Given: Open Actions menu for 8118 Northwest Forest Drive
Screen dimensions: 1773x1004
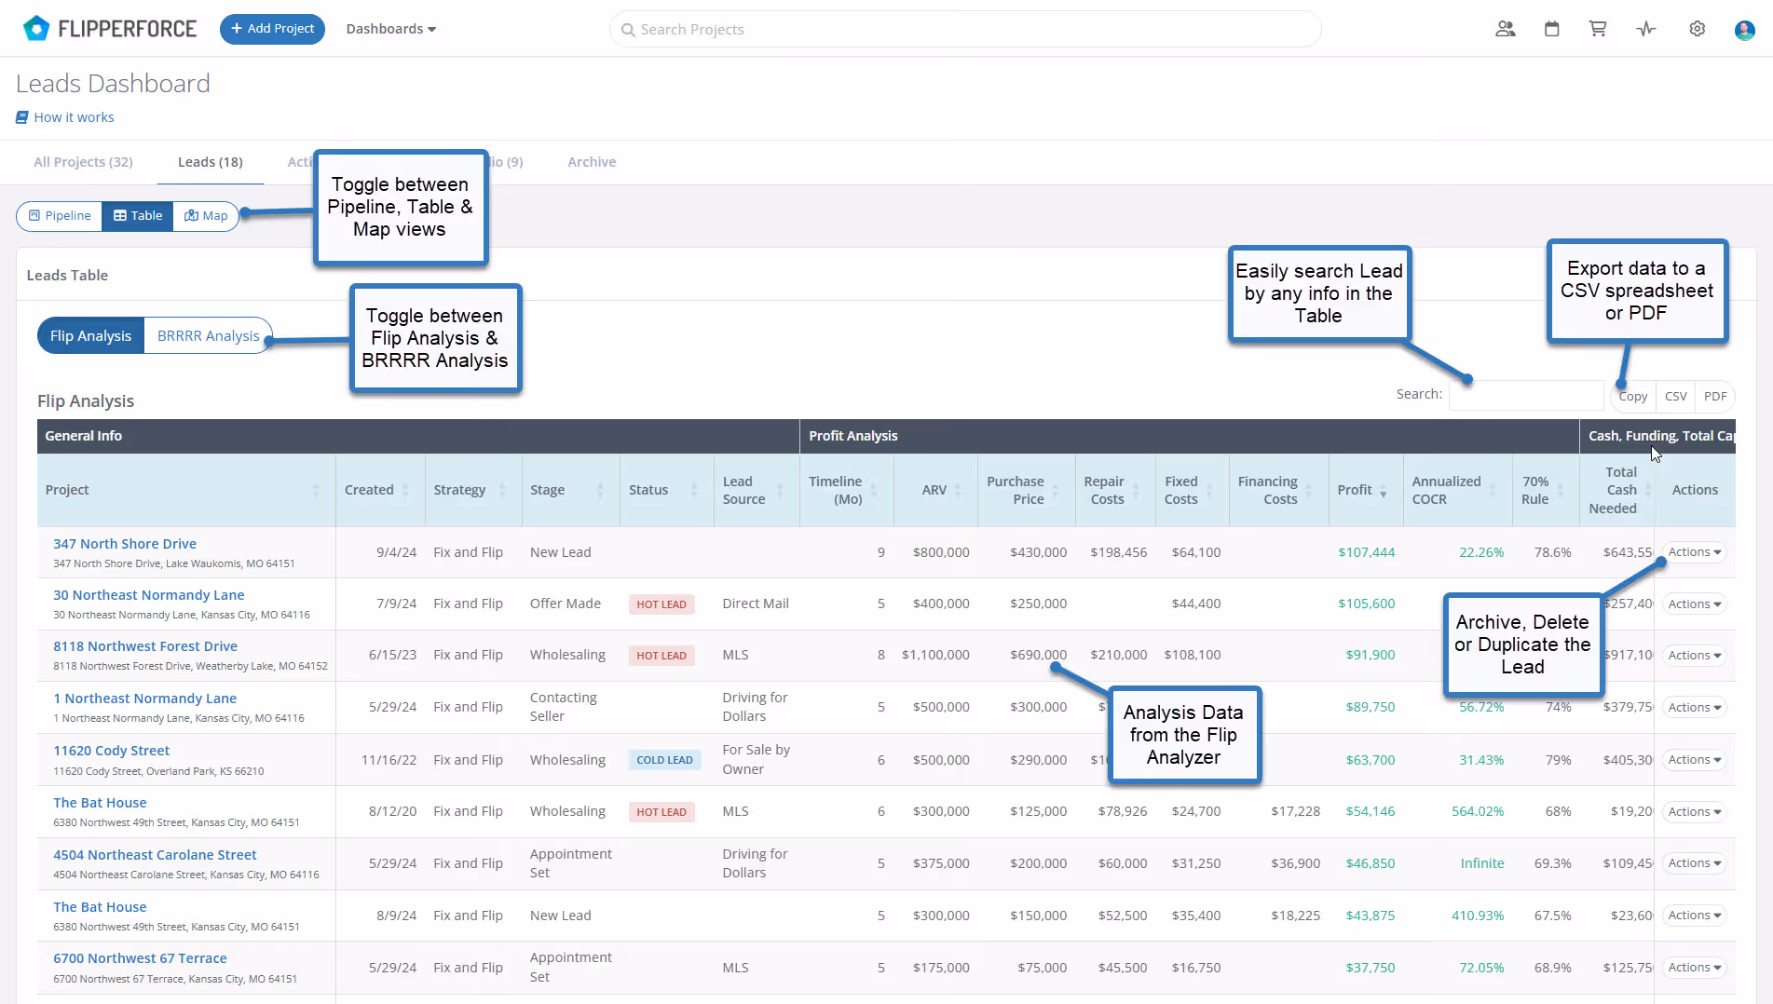Looking at the screenshot, I should (1694, 656).
